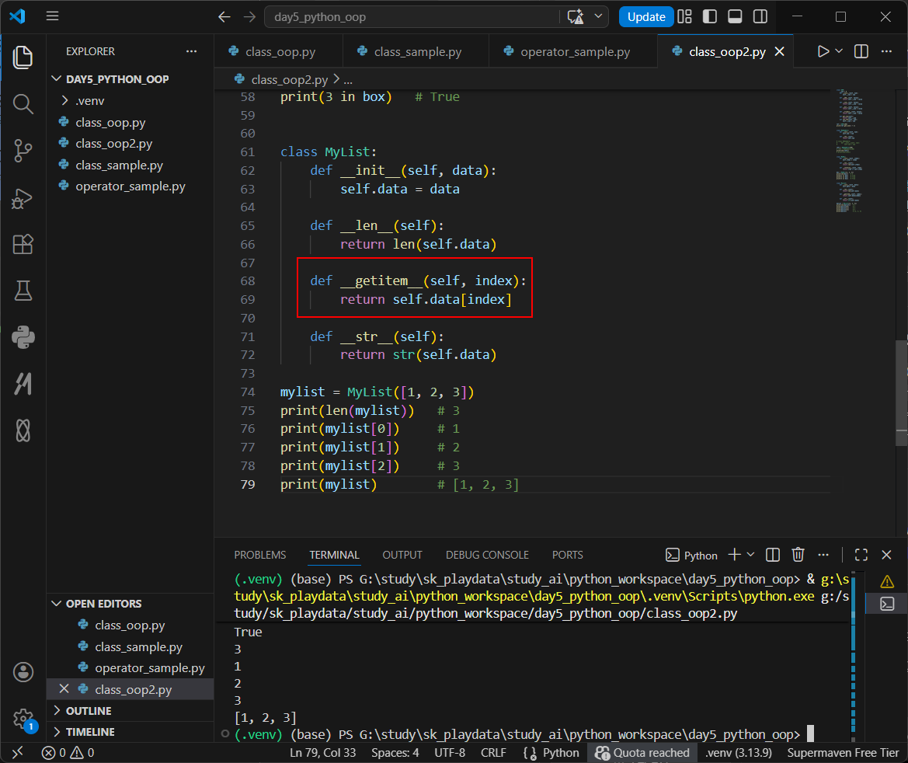Viewport: 908px width, 763px height.
Task: Toggle the primary side bar
Action: click(709, 17)
